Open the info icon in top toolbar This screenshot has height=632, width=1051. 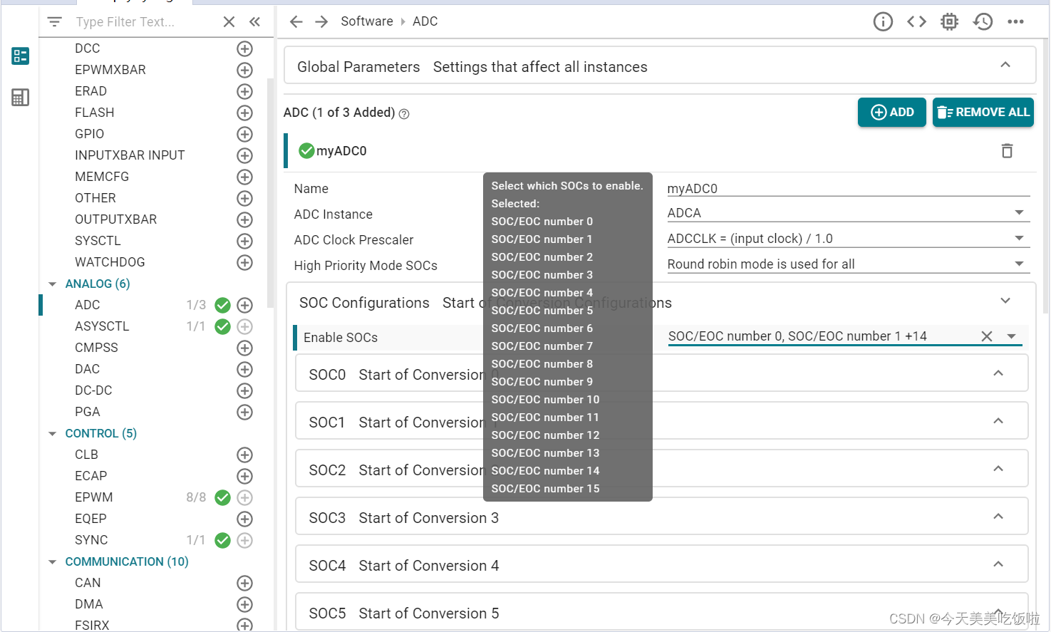point(883,22)
